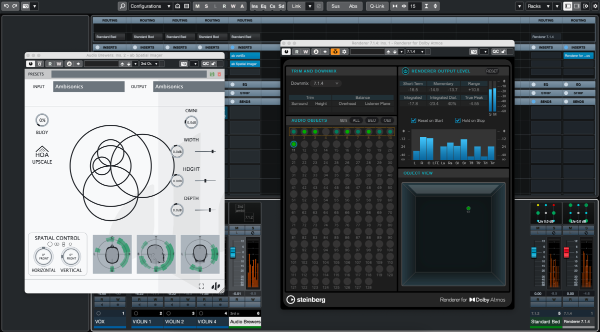Viewport: 600px width, 332px height.
Task: Open the MixConsole snapshot camera
Action: [x=25, y=6]
